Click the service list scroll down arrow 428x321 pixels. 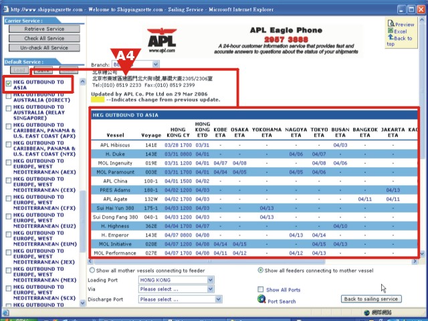[83, 302]
